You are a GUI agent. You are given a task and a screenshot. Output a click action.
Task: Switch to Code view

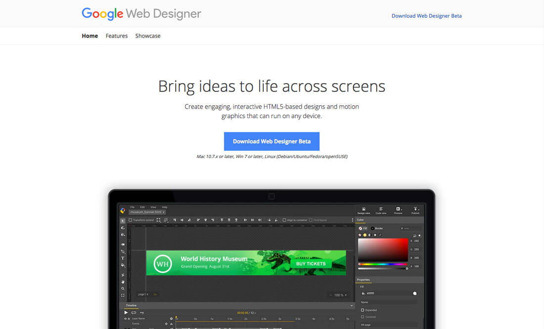(381, 210)
